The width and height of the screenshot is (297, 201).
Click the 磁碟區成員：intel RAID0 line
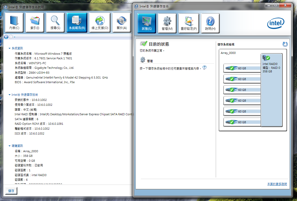click(31, 175)
